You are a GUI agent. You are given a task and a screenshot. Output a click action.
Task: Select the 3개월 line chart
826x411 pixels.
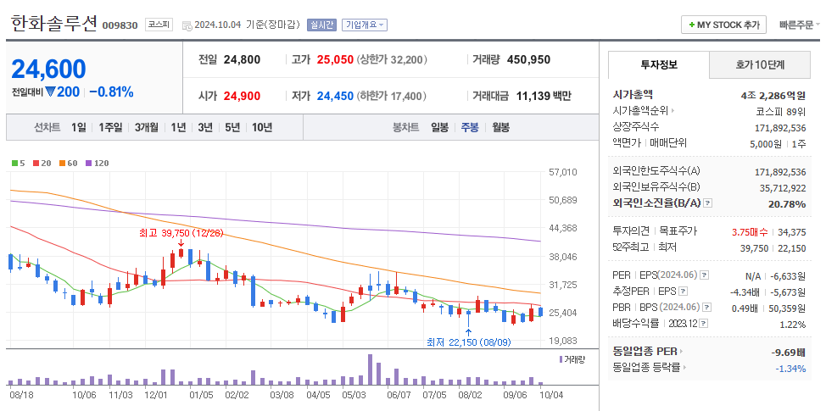tap(147, 127)
